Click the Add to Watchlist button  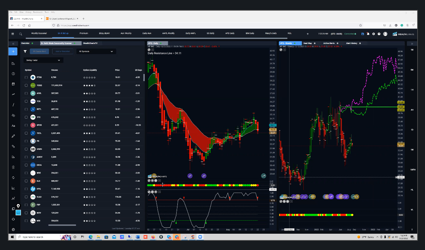62,51
